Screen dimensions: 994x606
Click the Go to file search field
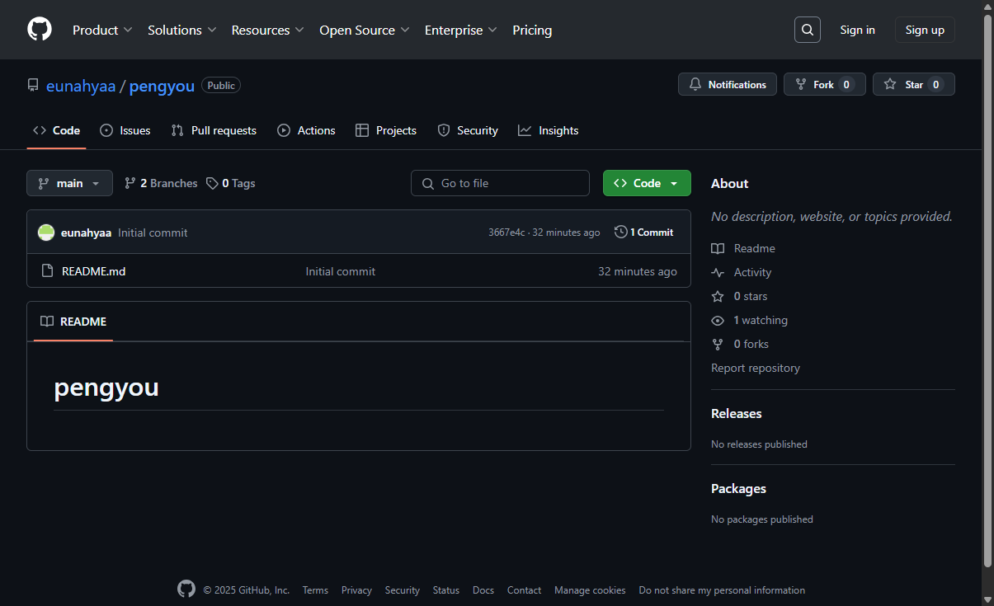tap(500, 183)
